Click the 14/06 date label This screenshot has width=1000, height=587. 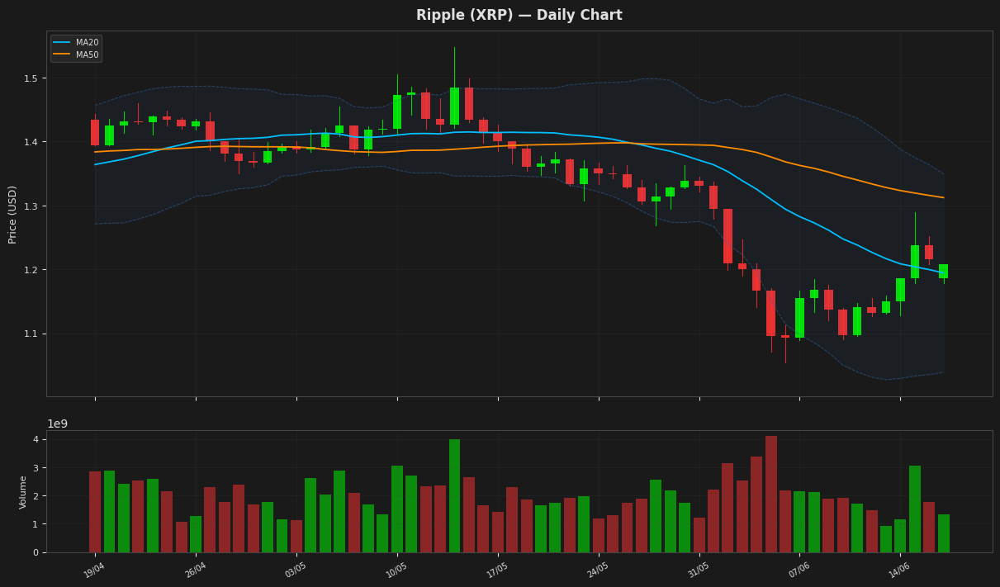(x=899, y=570)
